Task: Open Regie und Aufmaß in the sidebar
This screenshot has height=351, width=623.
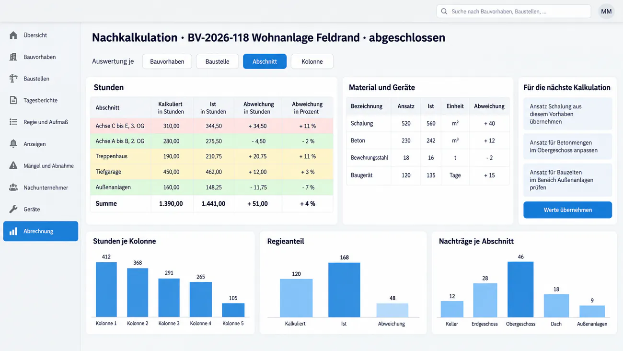Action: click(41, 122)
